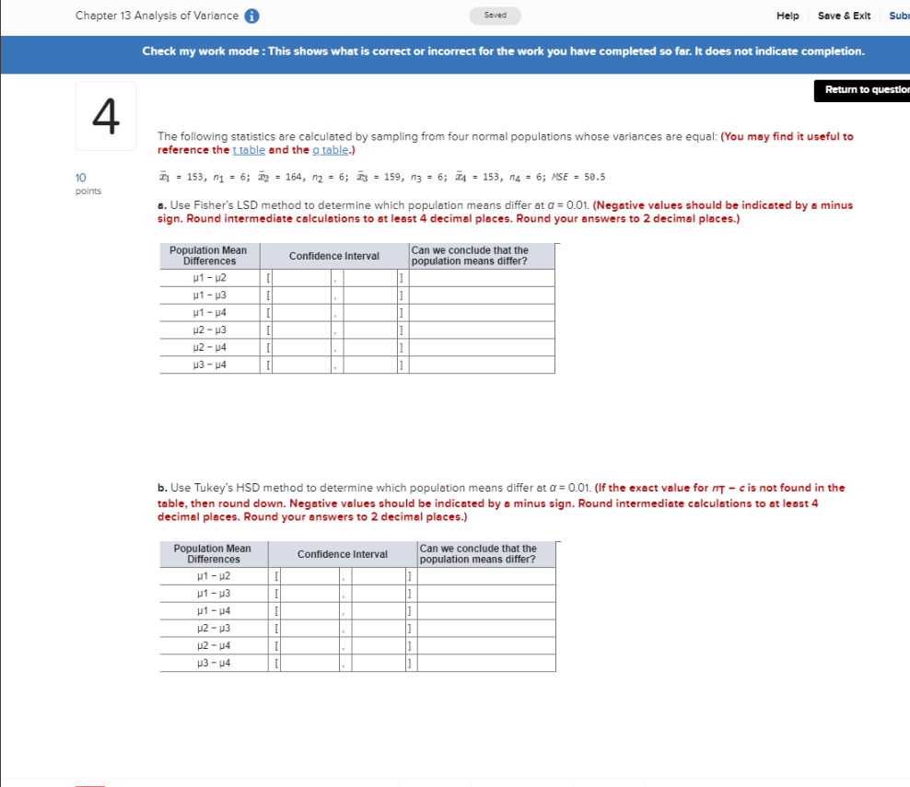Viewport: 910px width, 787px height.
Task: Click Tukey HSD upper bound field for μ2 − μ4
Action: click(379, 645)
